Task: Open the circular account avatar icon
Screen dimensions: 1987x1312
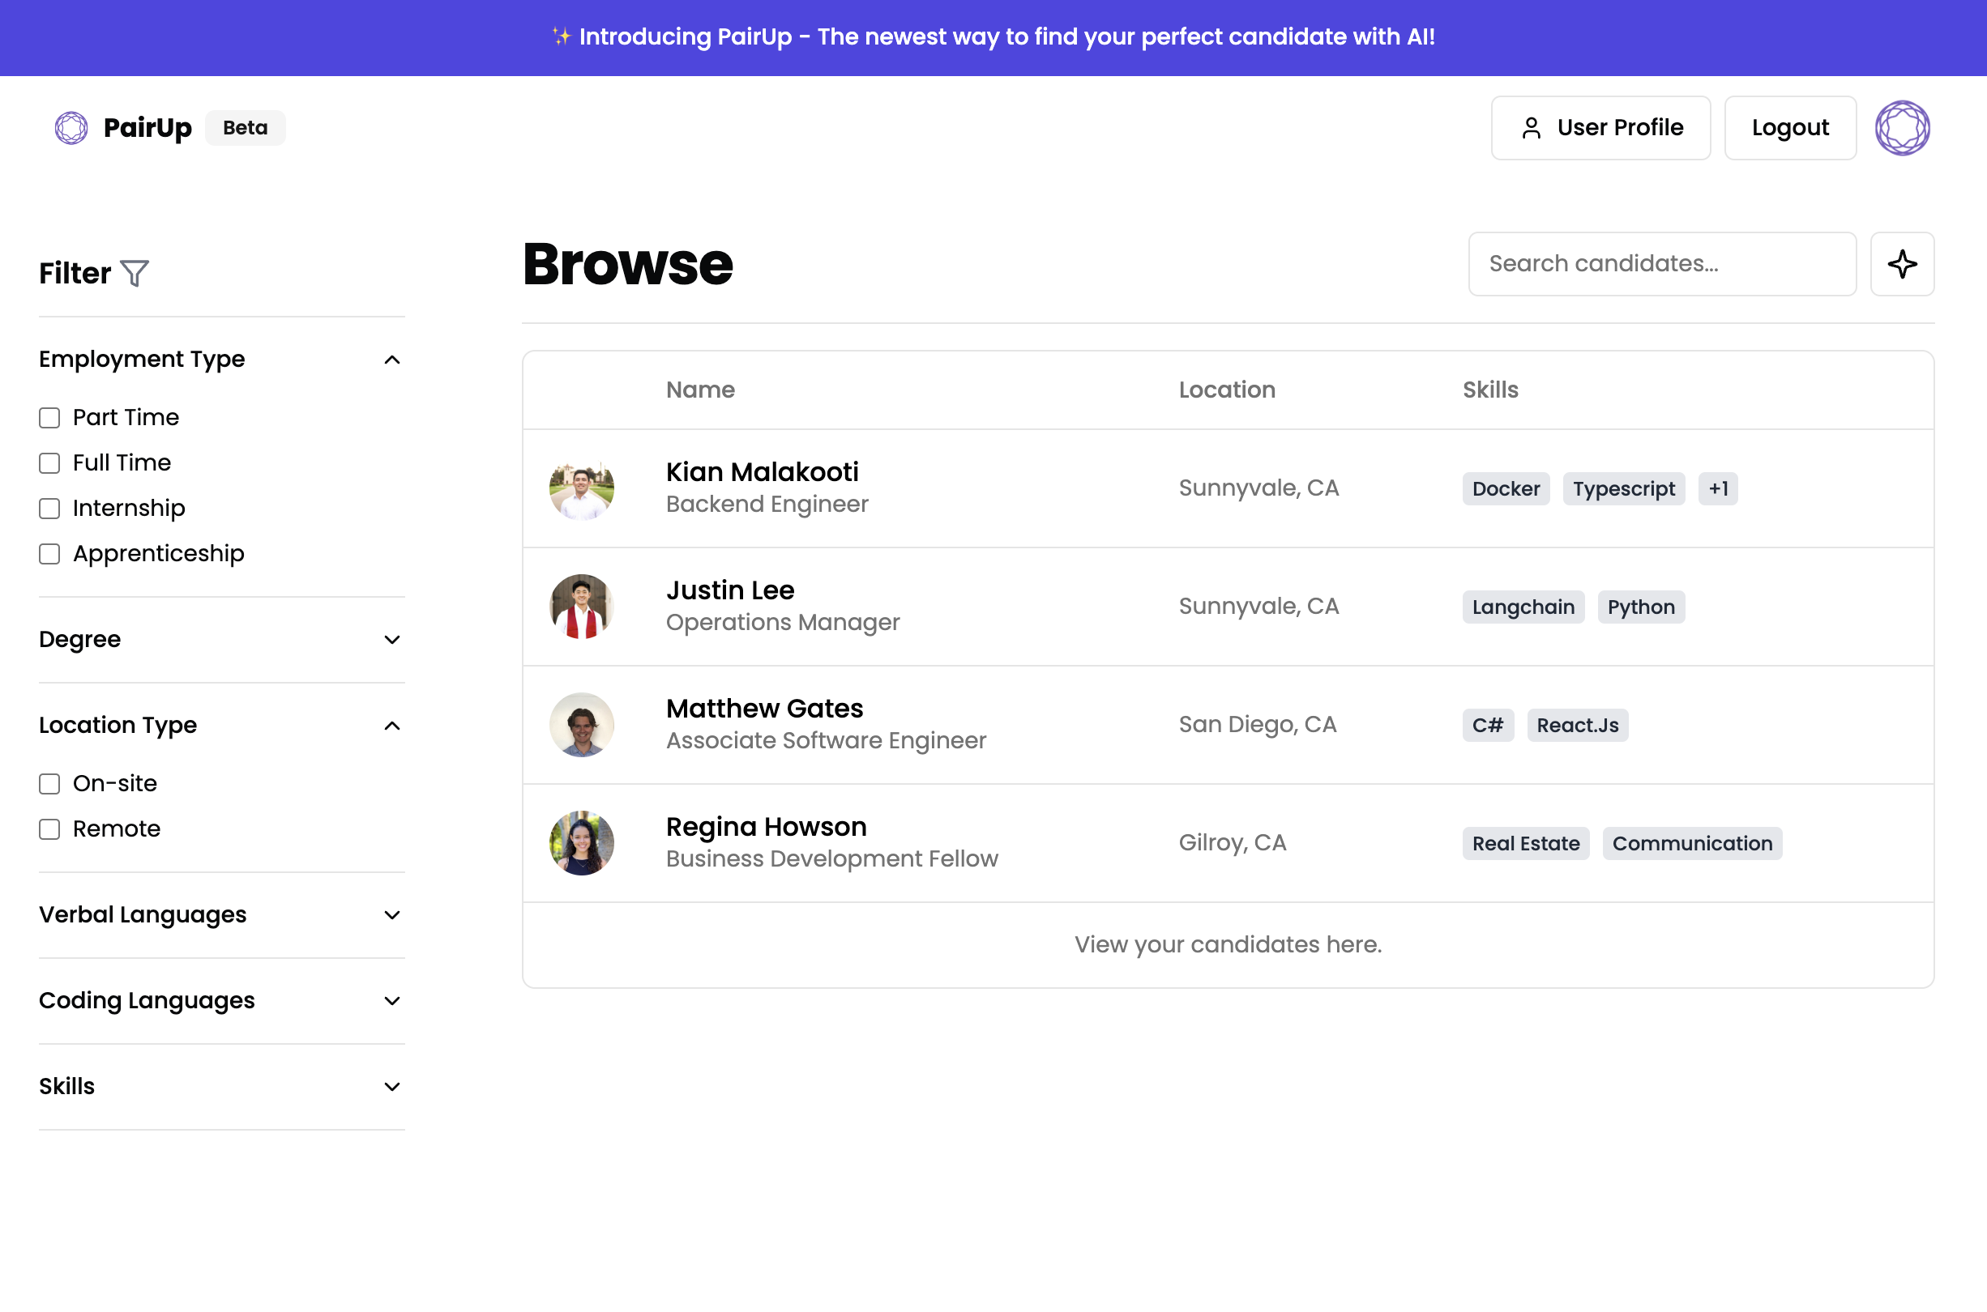Action: [x=1902, y=128]
